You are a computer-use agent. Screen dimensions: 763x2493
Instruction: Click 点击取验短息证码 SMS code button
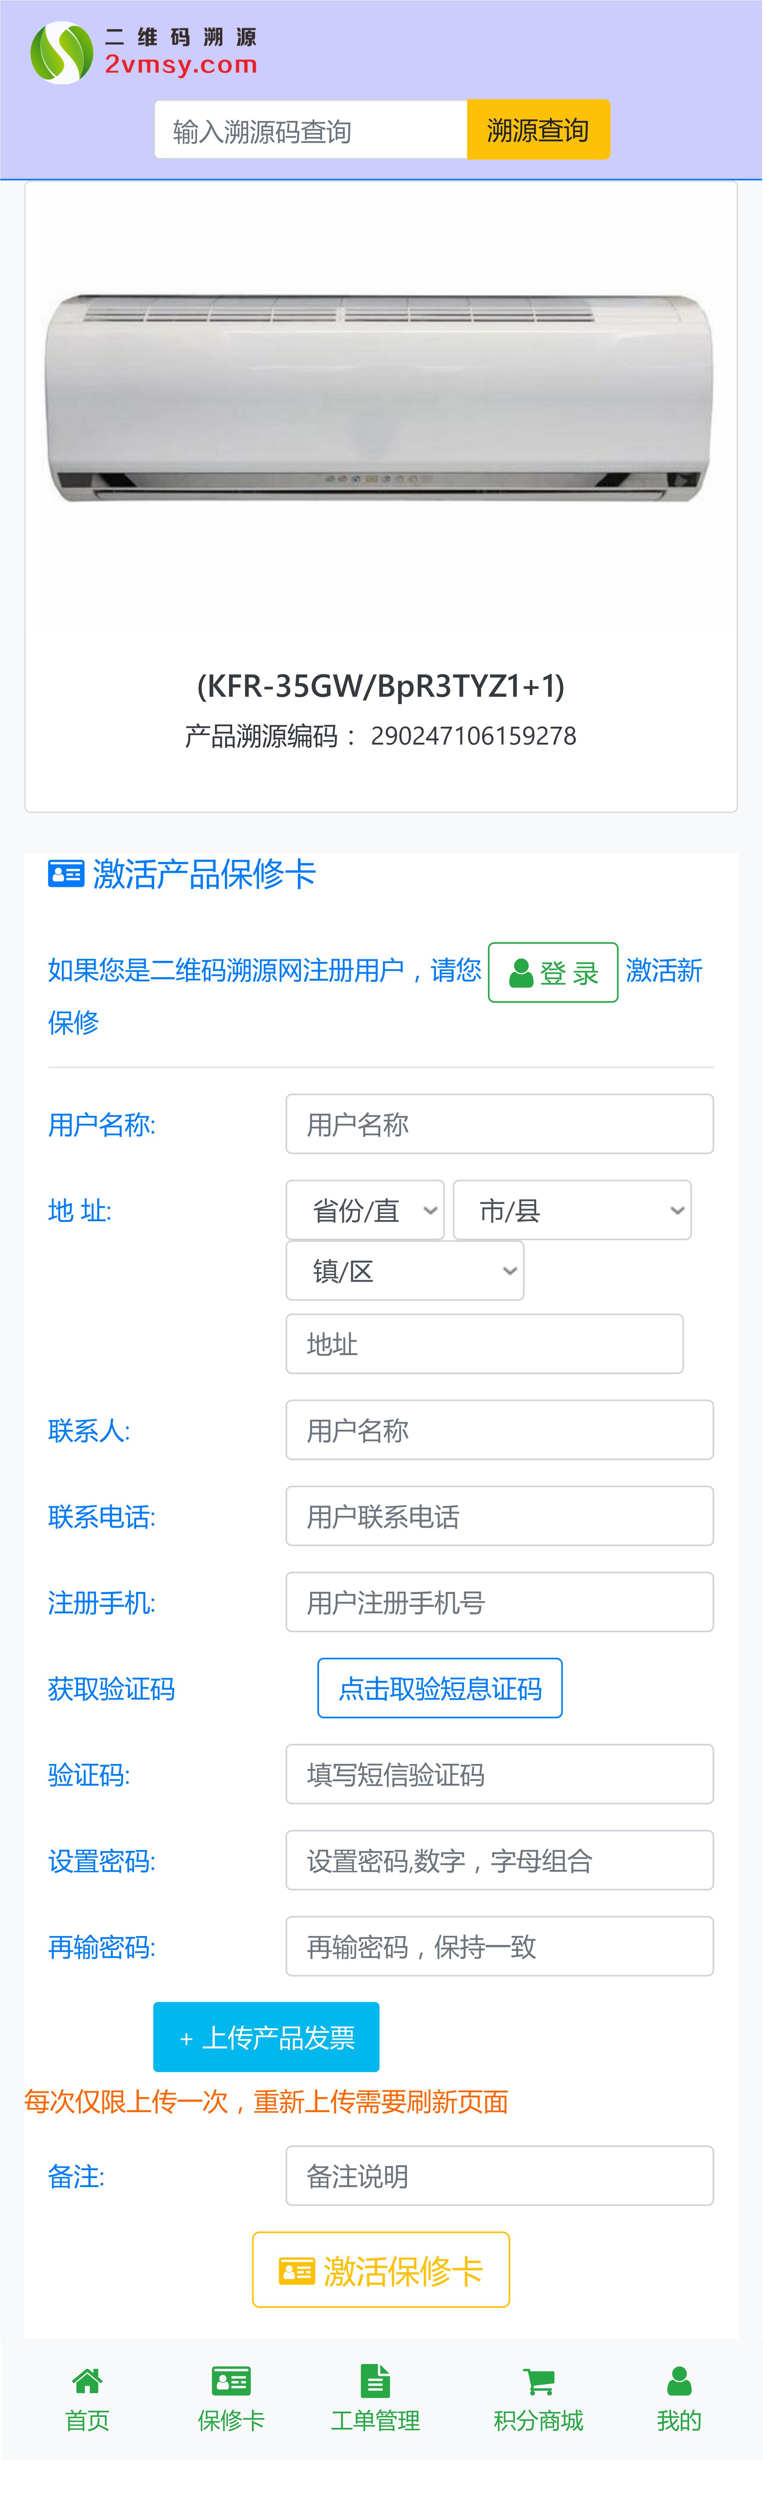[439, 1688]
